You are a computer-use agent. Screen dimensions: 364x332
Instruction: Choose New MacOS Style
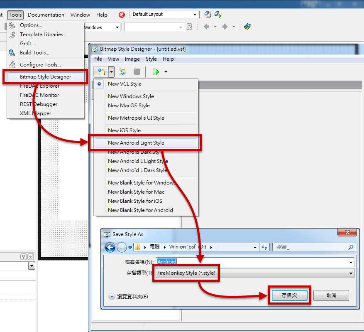coord(146,106)
